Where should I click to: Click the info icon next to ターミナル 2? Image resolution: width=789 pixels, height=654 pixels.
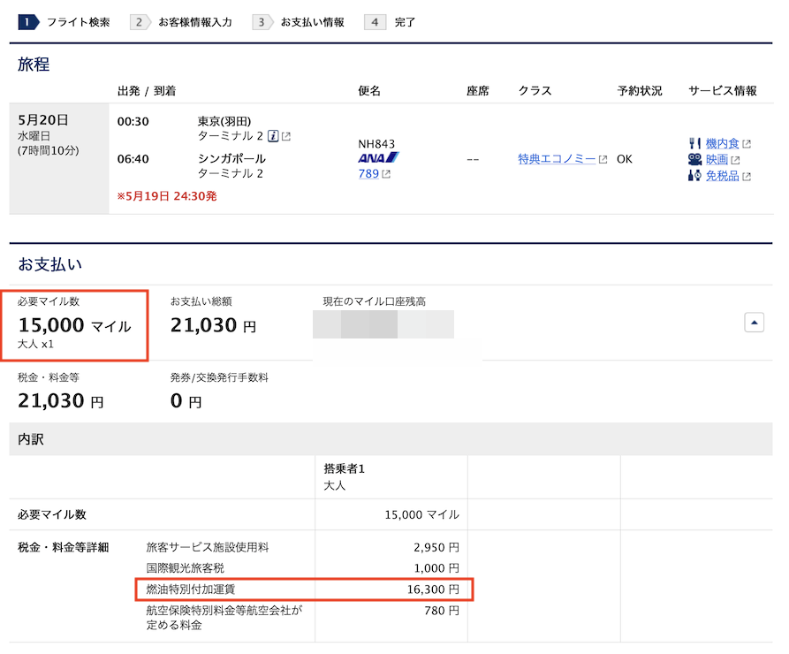pyautogui.click(x=273, y=135)
